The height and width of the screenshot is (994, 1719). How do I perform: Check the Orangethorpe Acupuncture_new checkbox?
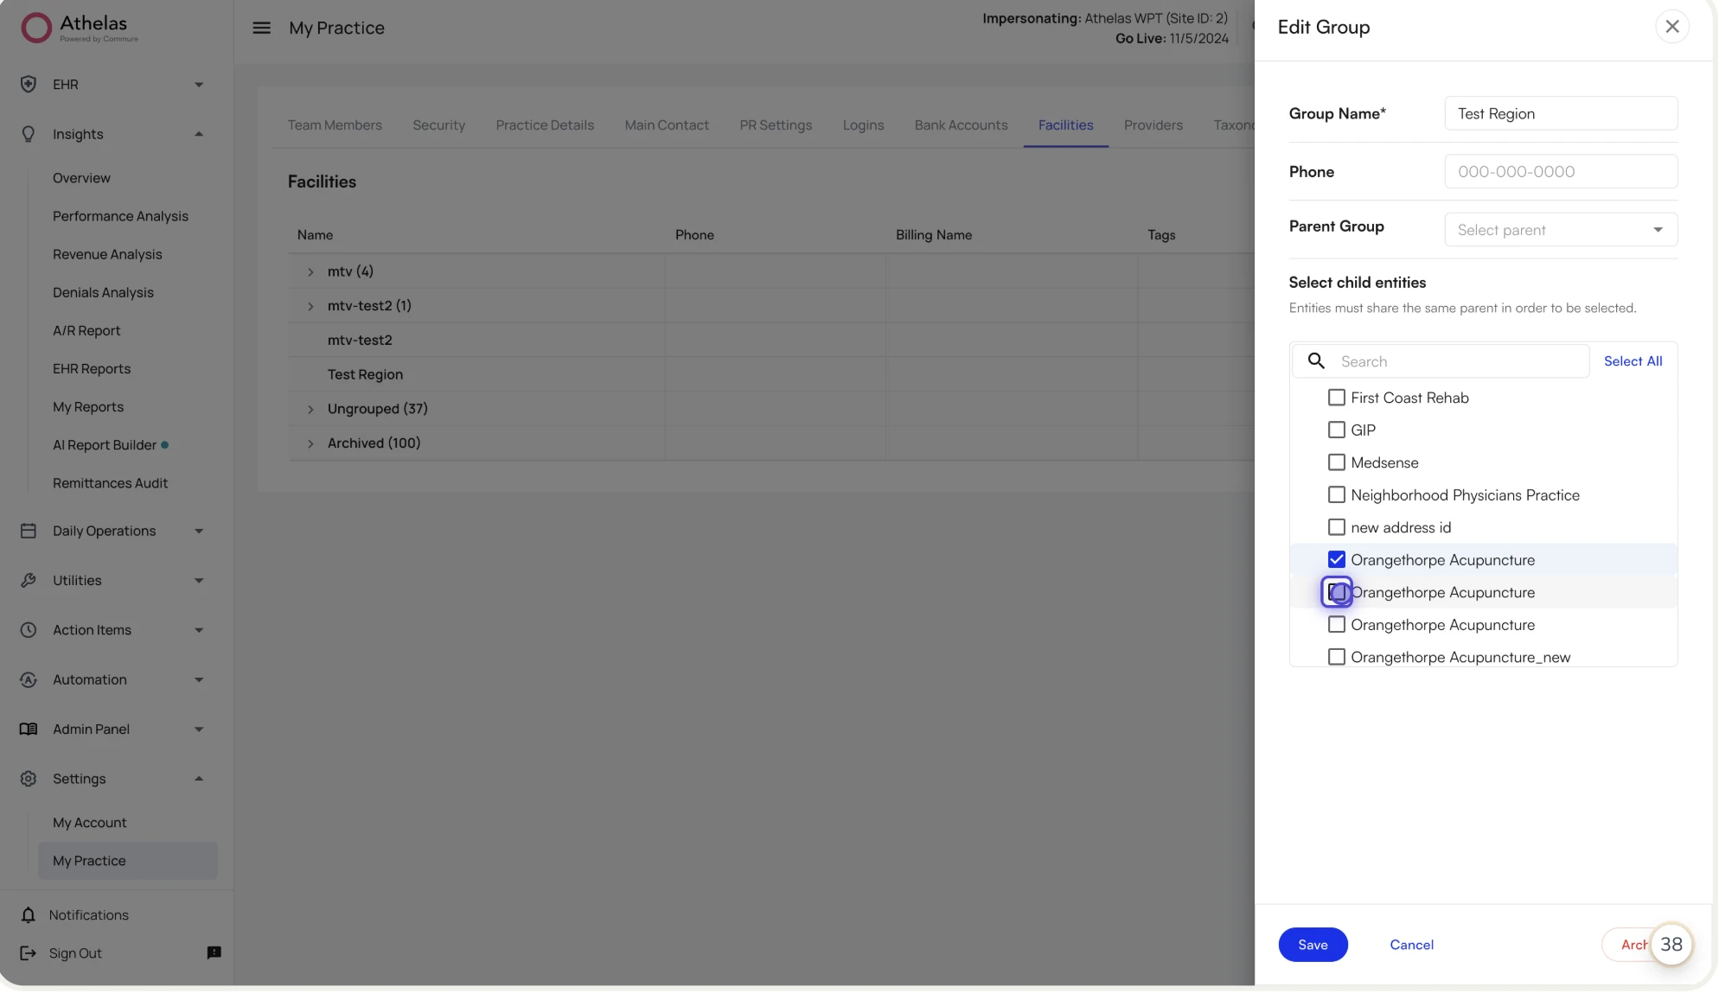coord(1337,657)
